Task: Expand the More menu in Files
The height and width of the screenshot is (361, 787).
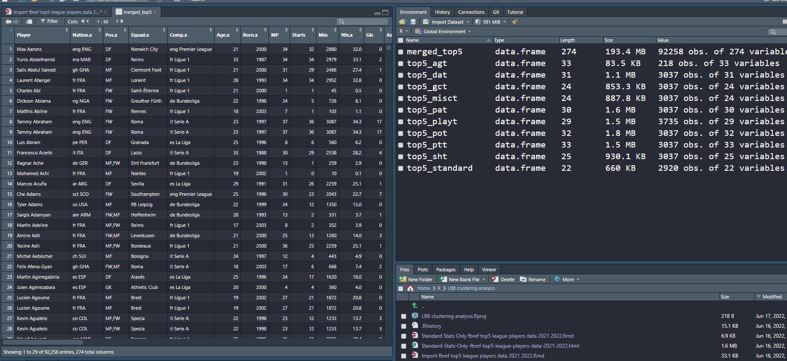Action: (x=566, y=279)
